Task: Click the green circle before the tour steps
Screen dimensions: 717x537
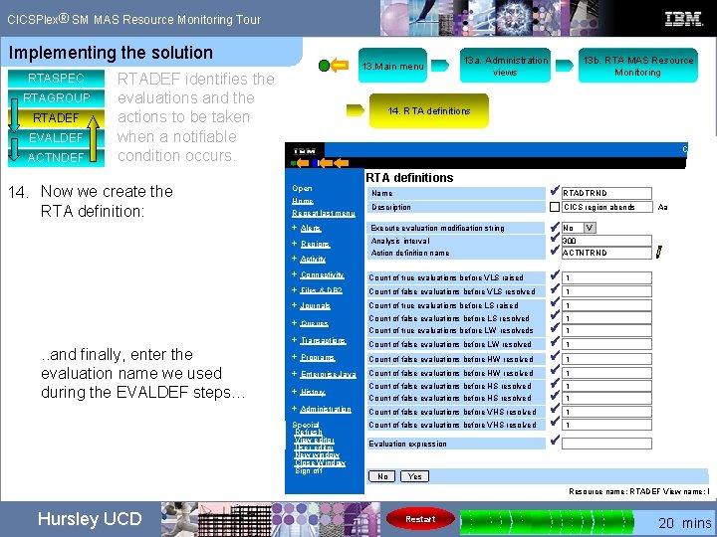Action: [x=324, y=66]
